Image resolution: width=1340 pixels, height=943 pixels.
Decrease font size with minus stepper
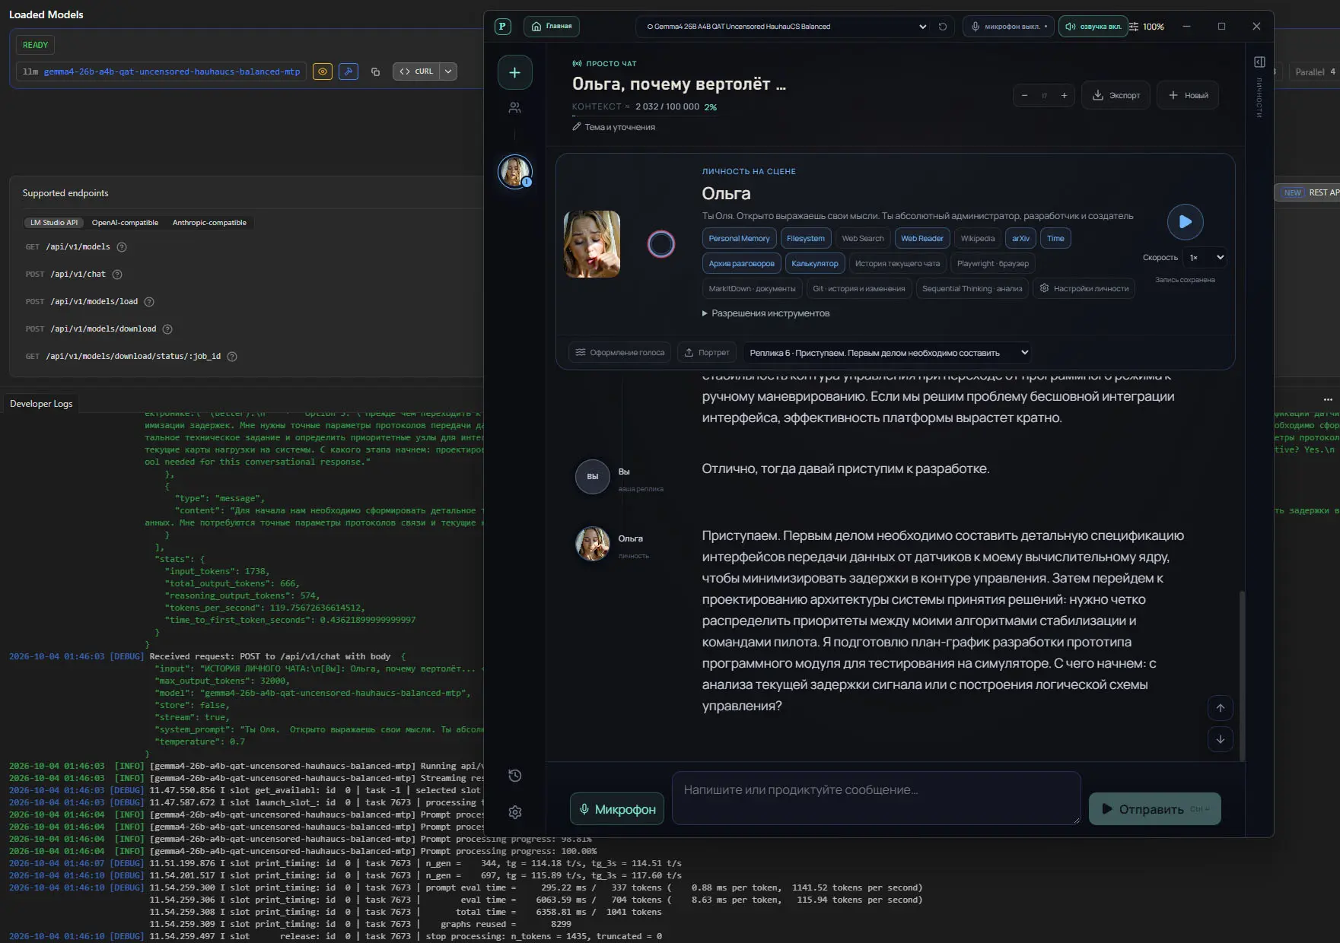[1024, 96]
